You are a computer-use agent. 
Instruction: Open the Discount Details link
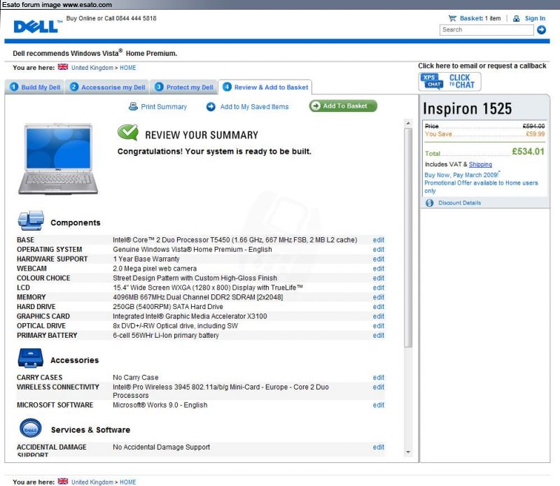pos(460,203)
